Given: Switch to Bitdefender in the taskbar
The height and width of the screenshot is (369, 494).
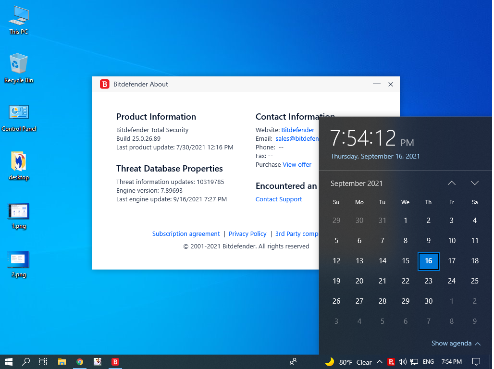Looking at the screenshot, I should (x=115, y=362).
